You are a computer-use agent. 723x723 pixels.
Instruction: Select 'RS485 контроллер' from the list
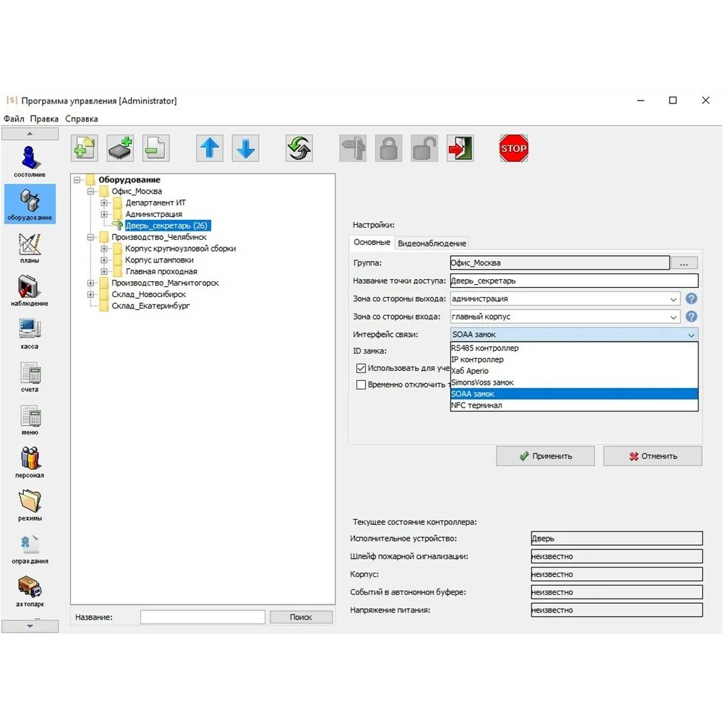(x=574, y=348)
